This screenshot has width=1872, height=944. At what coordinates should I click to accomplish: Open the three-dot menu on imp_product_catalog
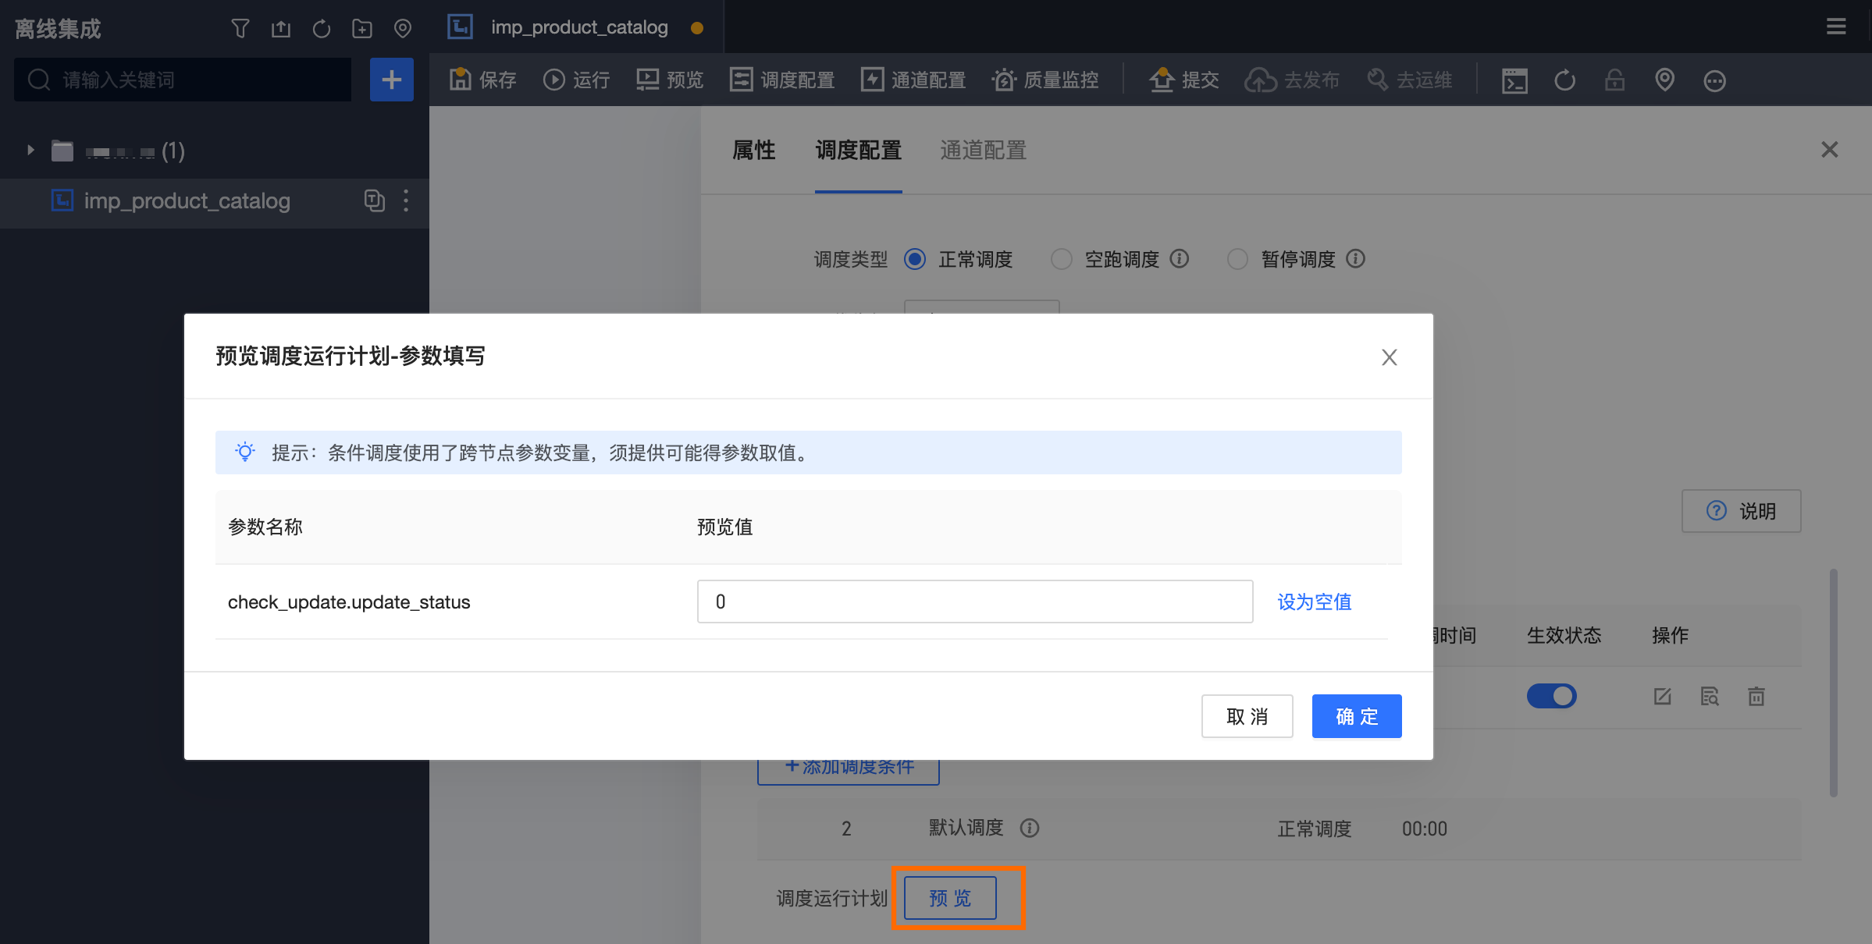(x=406, y=201)
